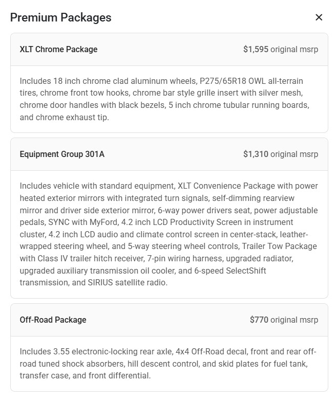Close the Premium Packages dialog
Screen dimensions: 336x405
319,17
